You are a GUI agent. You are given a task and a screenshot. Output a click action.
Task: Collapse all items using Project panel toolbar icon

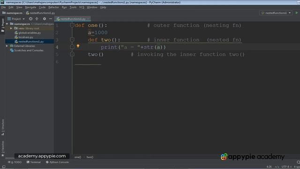37,19
